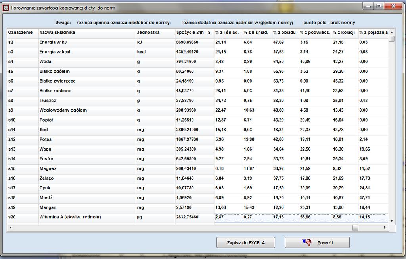
Task: Select the Mangan cell
Action: point(87,208)
